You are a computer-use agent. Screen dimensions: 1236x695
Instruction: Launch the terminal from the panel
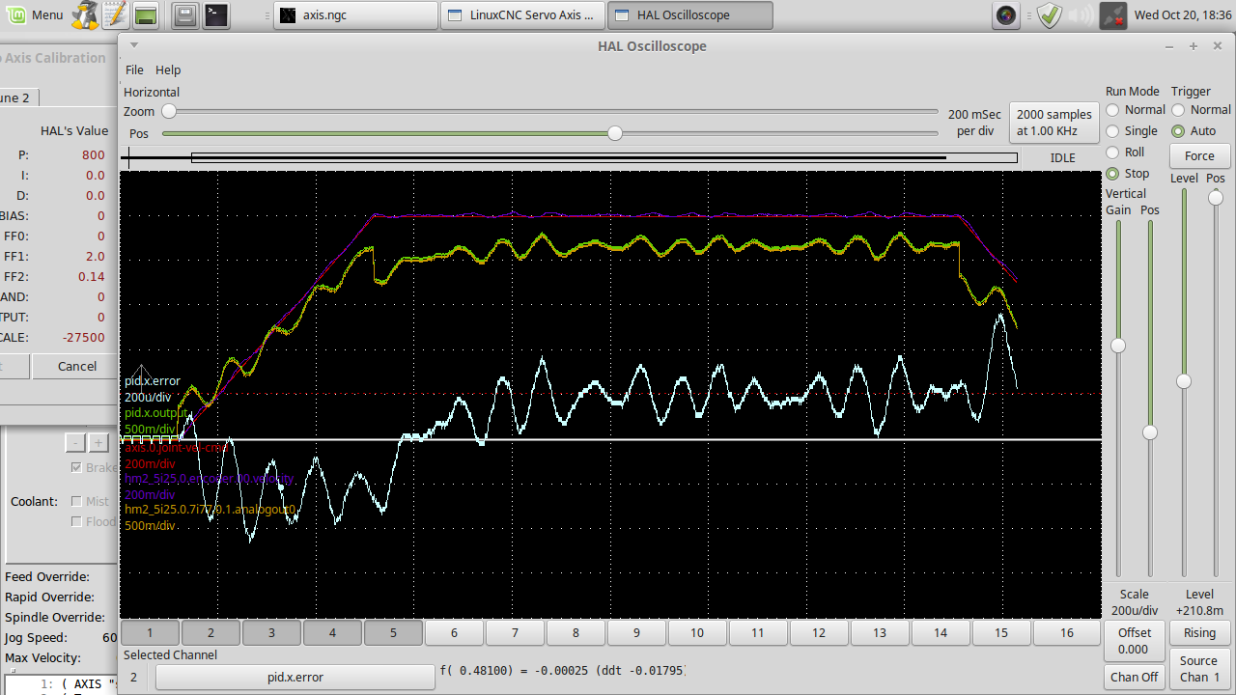pos(216,14)
